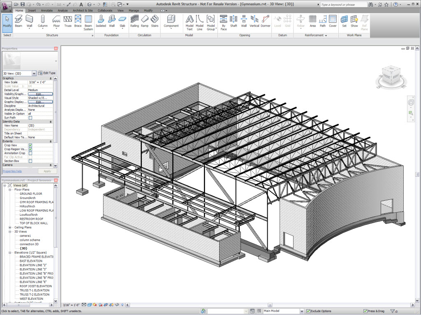Open the 3D View type dropdown

[34, 73]
